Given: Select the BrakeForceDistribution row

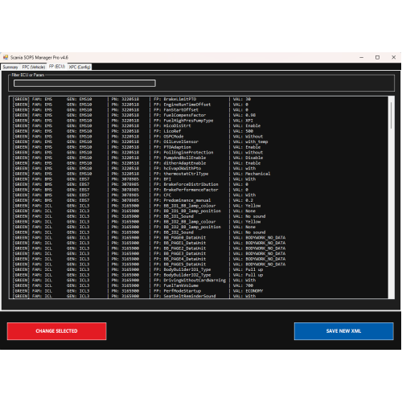Looking at the screenshot, I should [x=199, y=184].
